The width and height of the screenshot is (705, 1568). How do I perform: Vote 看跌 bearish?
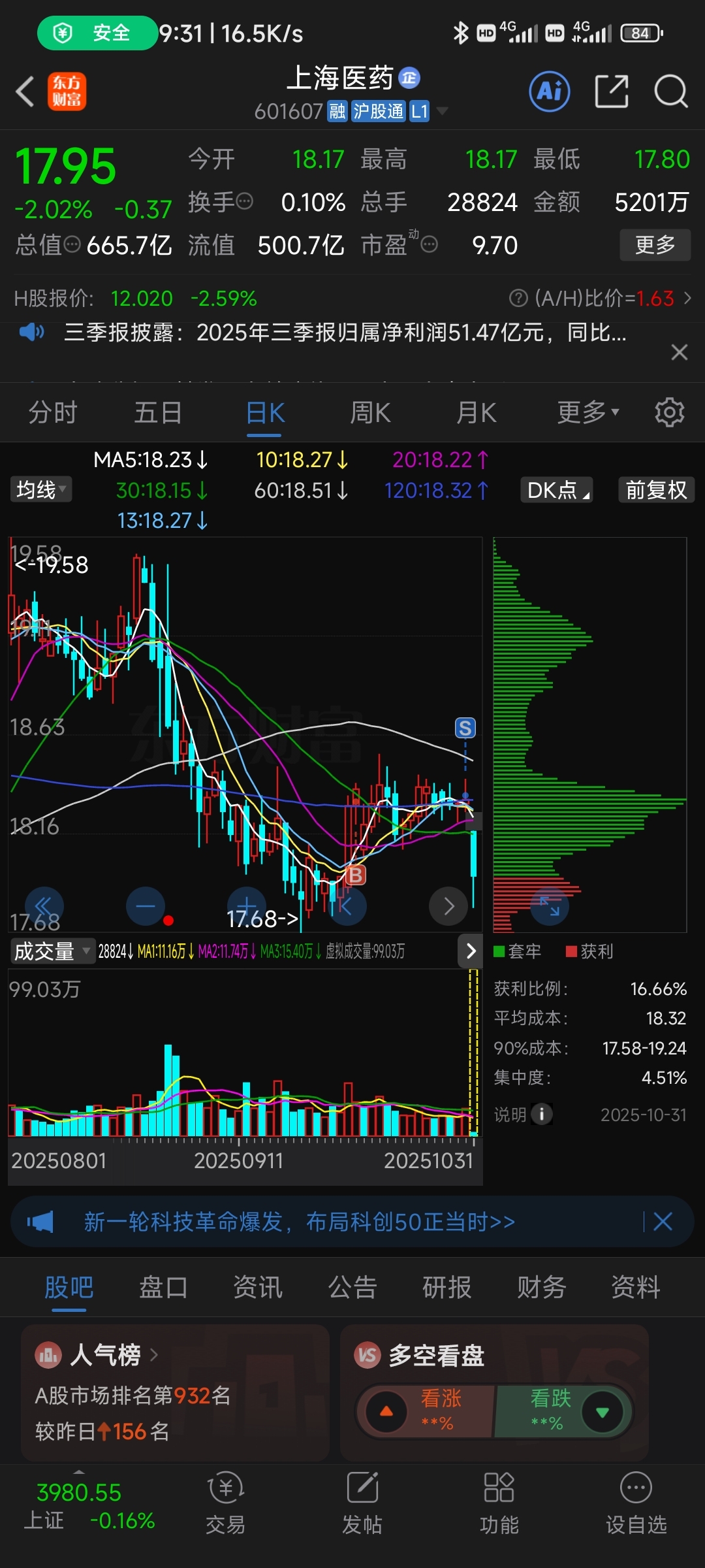tap(563, 1412)
